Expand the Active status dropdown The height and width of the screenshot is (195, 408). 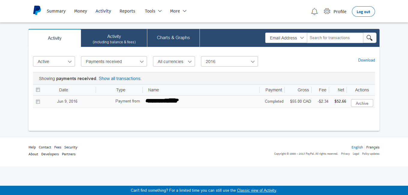54,62
